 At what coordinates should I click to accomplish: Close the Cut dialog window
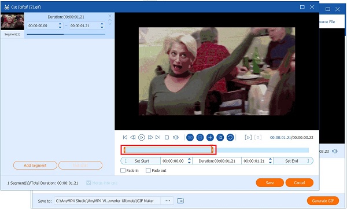click(x=312, y=7)
